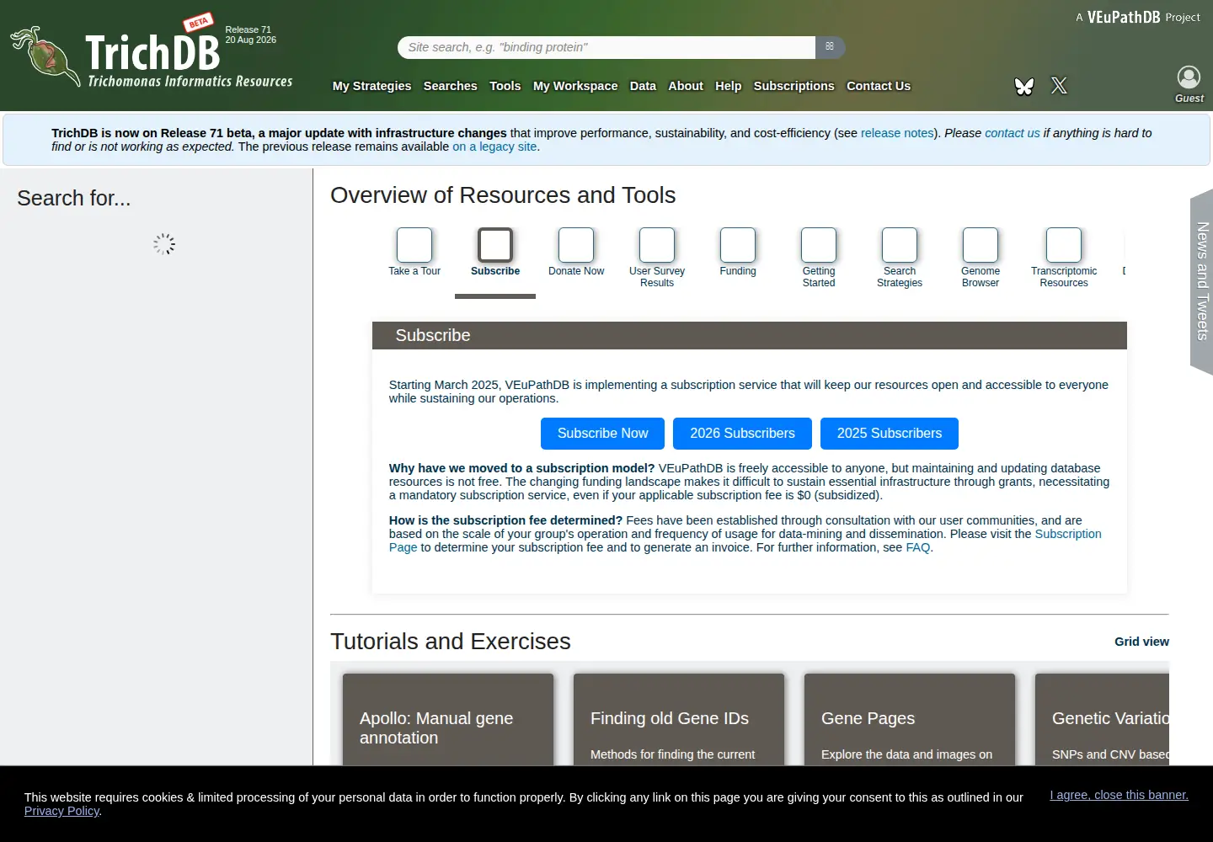Click the 2025 Subscribers button
Viewport: 1213px width, 842px height.
(x=890, y=434)
